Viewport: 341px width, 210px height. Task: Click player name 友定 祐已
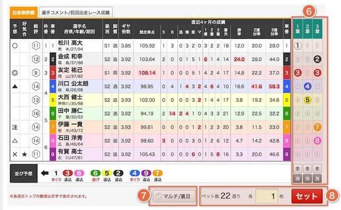70,70
